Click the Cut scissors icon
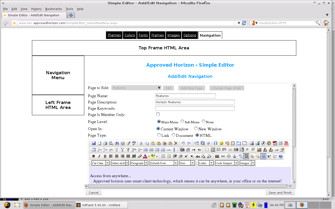Image resolution: width=335 pixels, height=209 pixels. click(141, 143)
